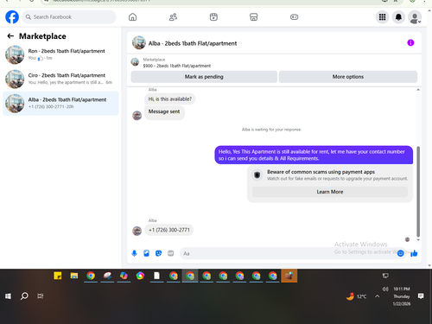Screen dimensions: 432x324
Task: Select the Alba 2beds 1bath conversation
Action: coord(60,103)
